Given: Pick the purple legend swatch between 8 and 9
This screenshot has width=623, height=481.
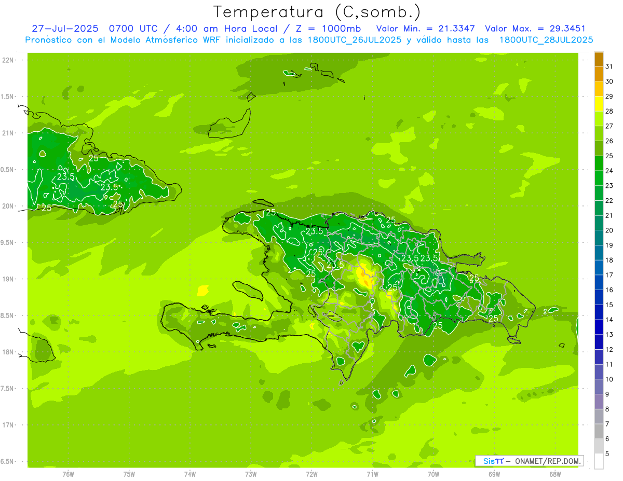Looking at the screenshot, I should click(599, 402).
